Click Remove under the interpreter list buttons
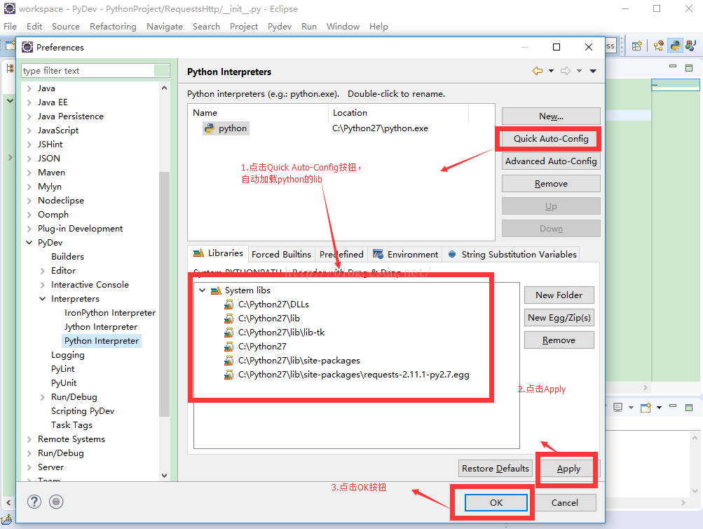 tap(551, 184)
